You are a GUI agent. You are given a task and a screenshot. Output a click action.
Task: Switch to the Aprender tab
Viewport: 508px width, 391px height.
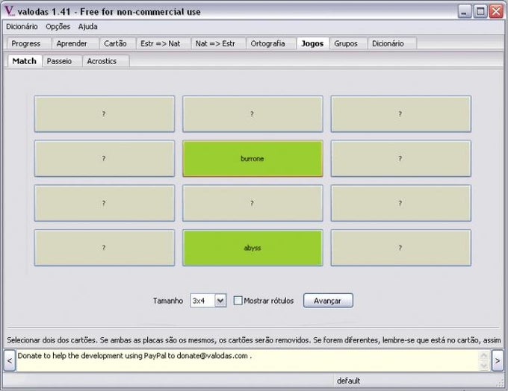click(75, 44)
